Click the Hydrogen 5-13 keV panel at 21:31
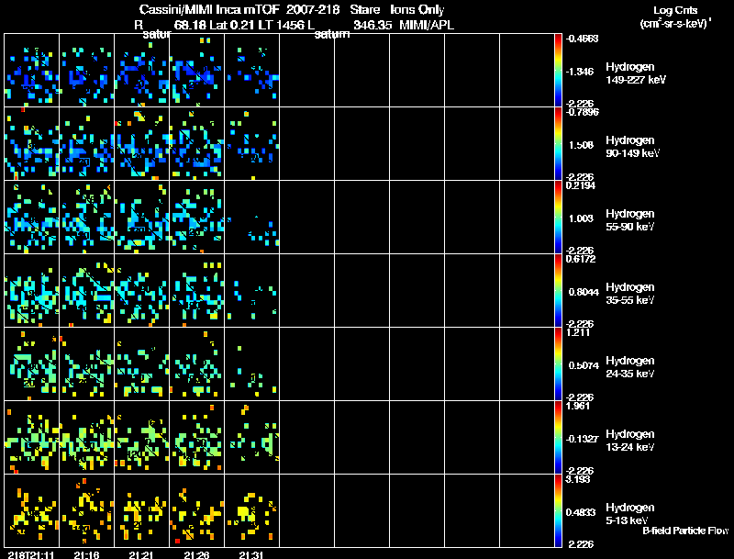Screen dimensions: 734x559 [x=251, y=511]
